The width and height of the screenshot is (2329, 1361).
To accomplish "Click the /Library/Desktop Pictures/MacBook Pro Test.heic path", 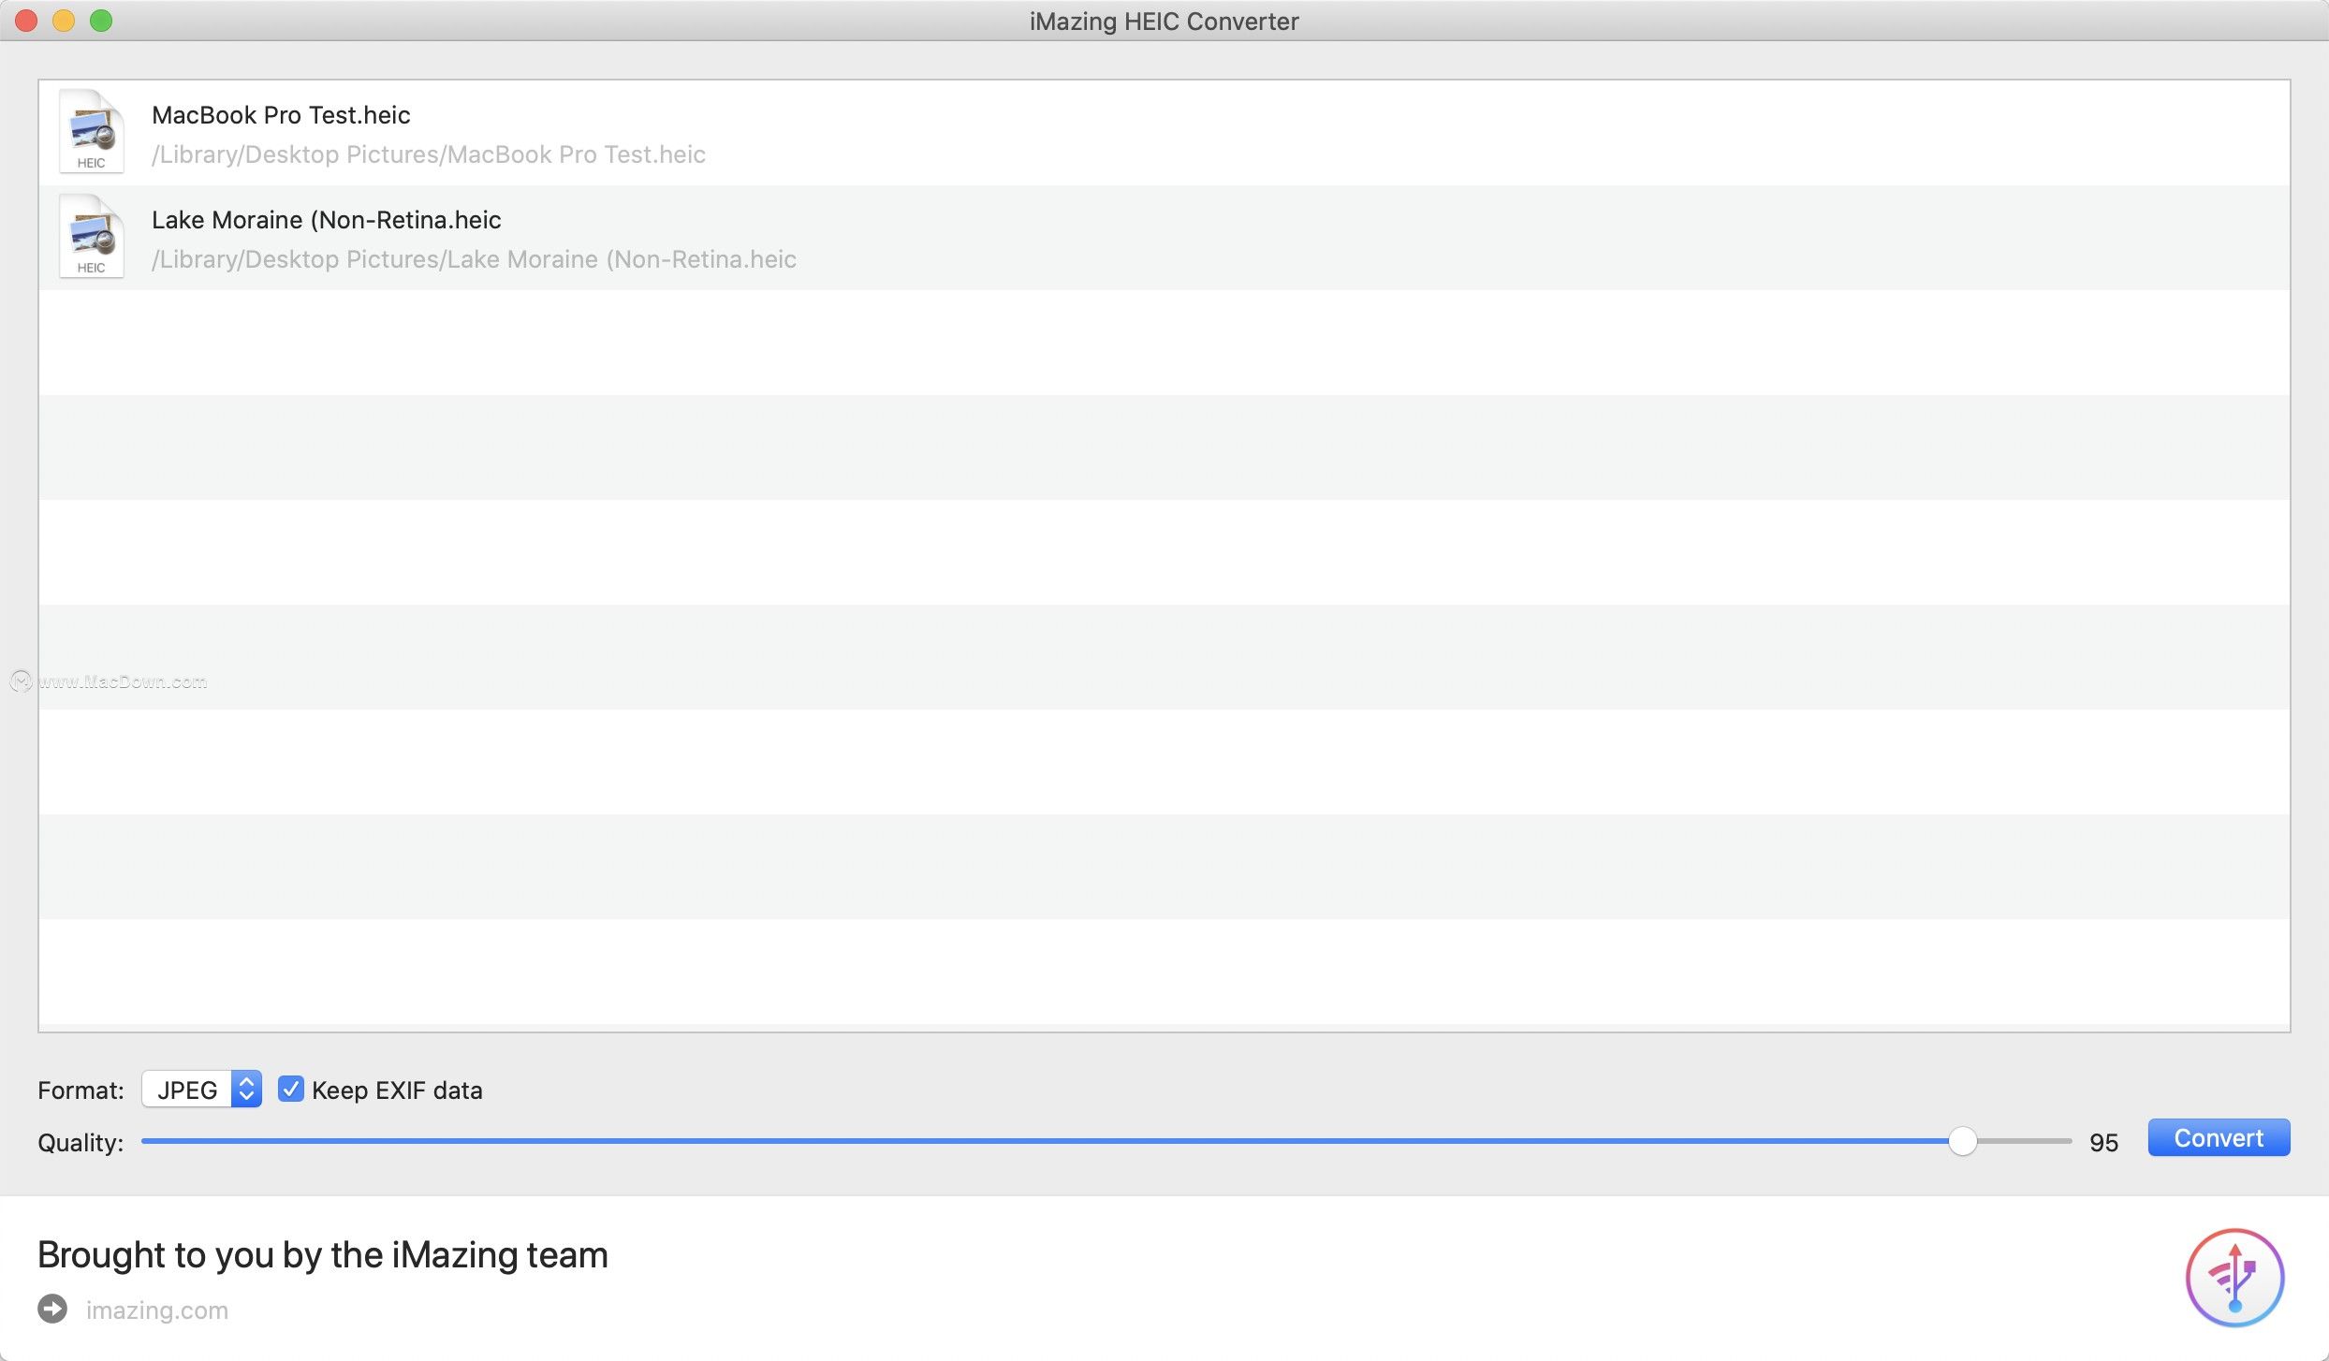I will pyautogui.click(x=429, y=154).
